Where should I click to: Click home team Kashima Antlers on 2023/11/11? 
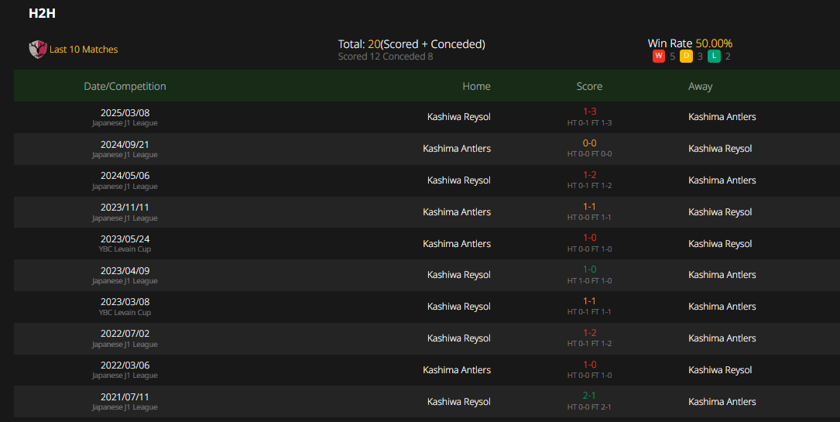[x=457, y=212]
